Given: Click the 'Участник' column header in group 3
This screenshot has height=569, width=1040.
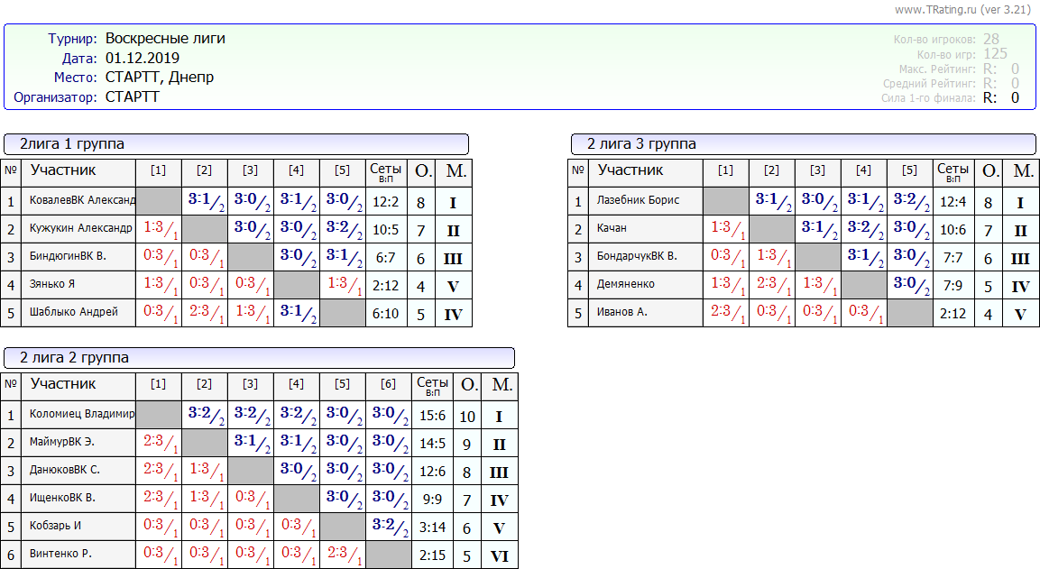Looking at the screenshot, I should 630,170.
